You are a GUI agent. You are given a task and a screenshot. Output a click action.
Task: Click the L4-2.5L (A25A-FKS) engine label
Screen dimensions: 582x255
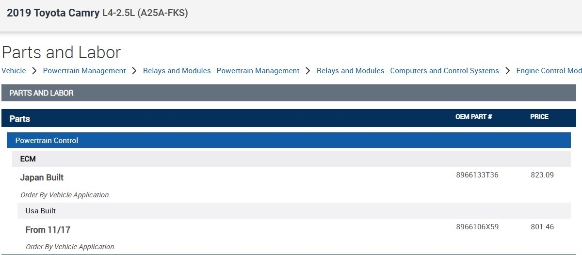tap(145, 13)
